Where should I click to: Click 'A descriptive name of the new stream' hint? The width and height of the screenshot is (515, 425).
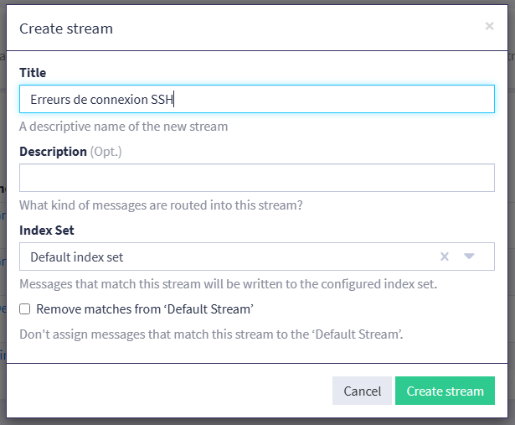pyautogui.click(x=123, y=127)
